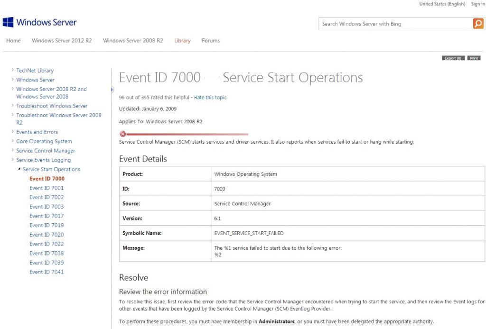This screenshot has width=486, height=329.
Task: Collapse the Service Start Operations arrow
Action: [19, 169]
